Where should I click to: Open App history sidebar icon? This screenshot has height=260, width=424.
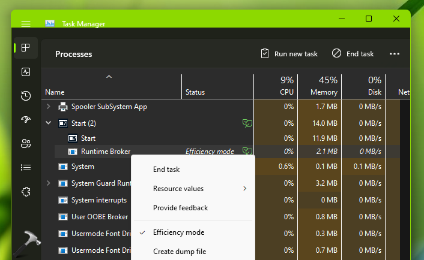point(25,96)
